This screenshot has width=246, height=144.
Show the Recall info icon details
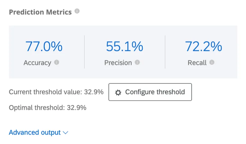[x=212, y=62]
